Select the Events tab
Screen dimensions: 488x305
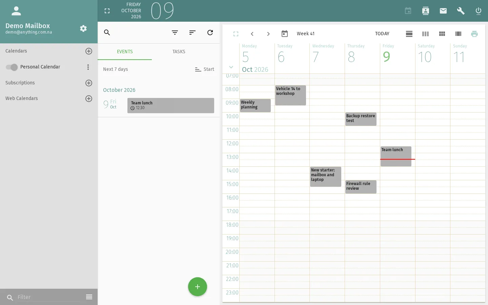point(125,52)
